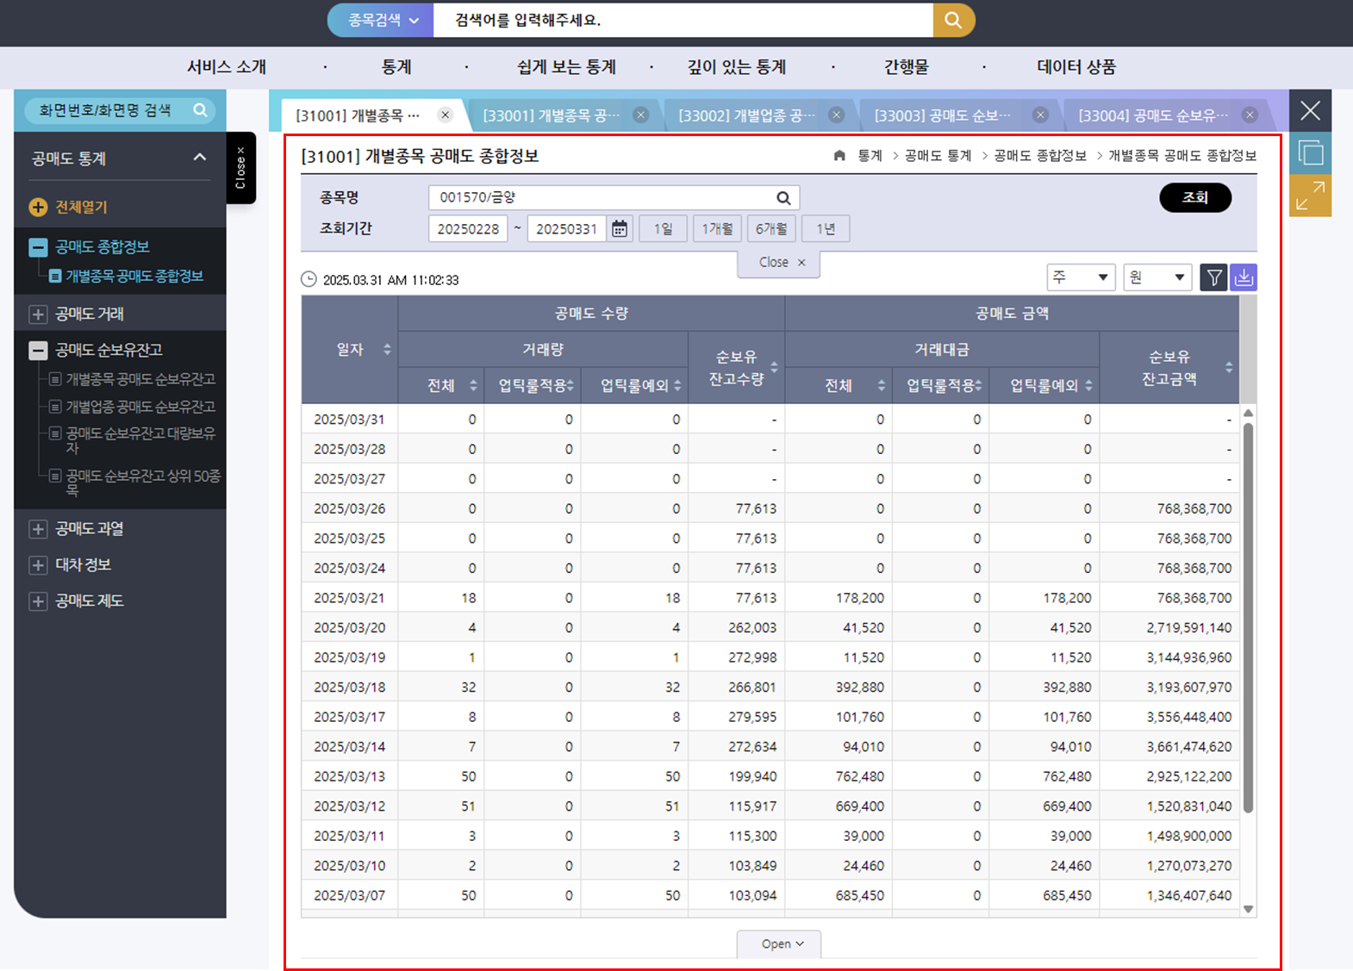The image size is (1353, 971).
Task: Switch to the [33003] 공매도 순보 tab
Action: pos(943,115)
